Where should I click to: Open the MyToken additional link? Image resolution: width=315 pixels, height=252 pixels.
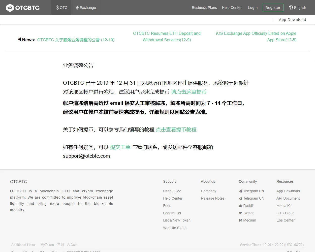point(47,245)
